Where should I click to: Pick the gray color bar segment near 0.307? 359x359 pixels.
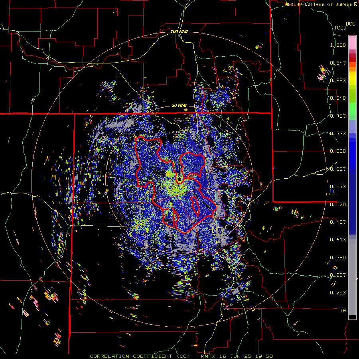coord(352,277)
